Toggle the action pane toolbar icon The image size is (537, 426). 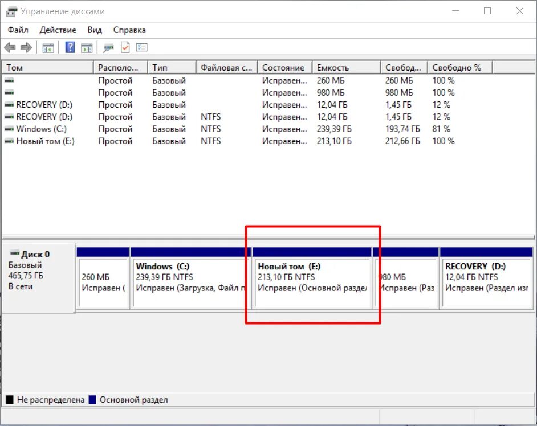(x=87, y=48)
